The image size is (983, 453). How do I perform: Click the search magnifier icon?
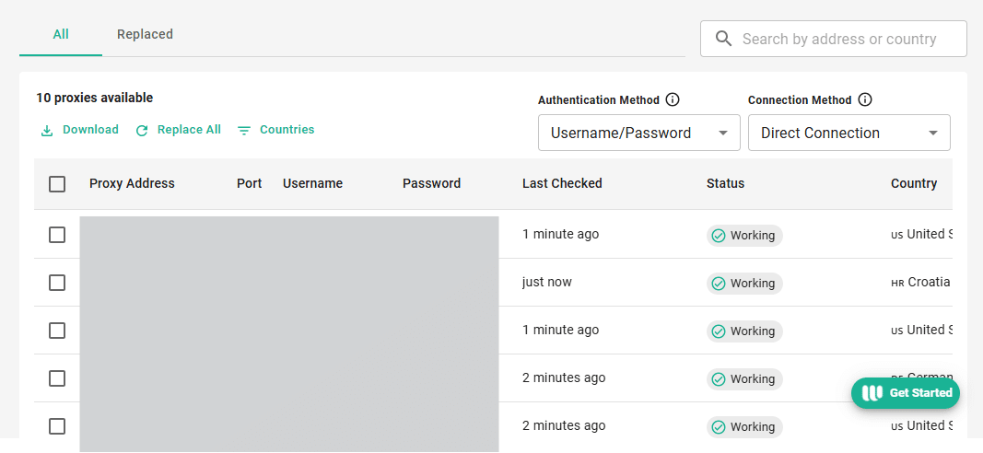724,39
